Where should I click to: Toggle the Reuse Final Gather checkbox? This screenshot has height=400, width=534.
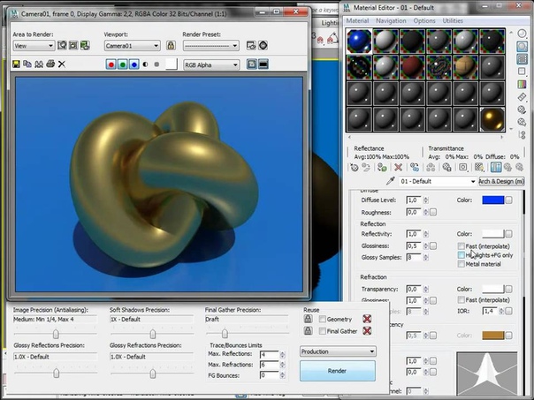click(322, 331)
